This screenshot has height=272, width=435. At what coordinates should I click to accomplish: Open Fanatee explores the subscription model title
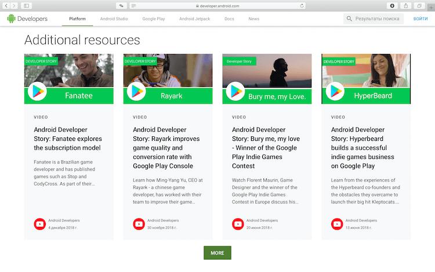(68, 139)
